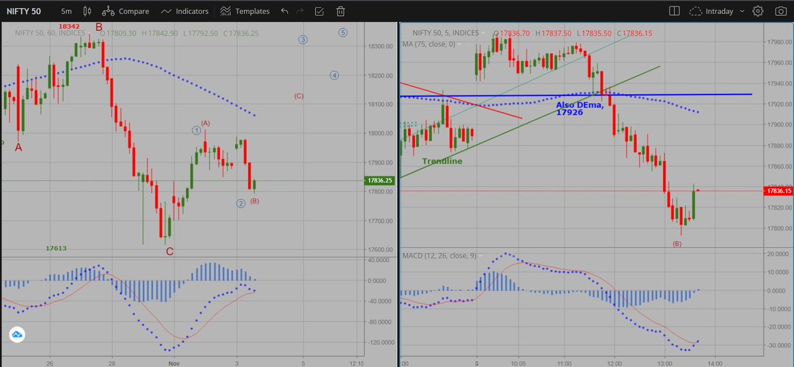Image resolution: width=794 pixels, height=367 pixels.
Task: Open the 5m interval selector
Action: pyautogui.click(x=66, y=11)
